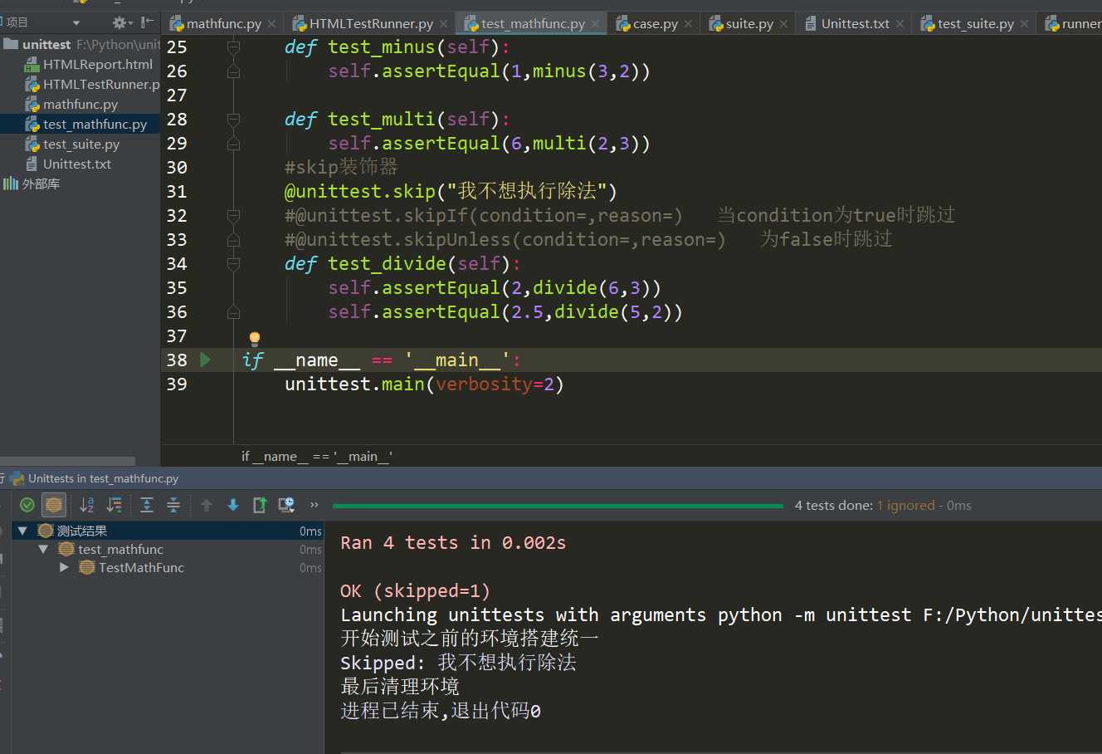Screen dimensions: 1102x754
Task: Click 'OK (skipped=1)' in console output
Action: [x=415, y=590]
